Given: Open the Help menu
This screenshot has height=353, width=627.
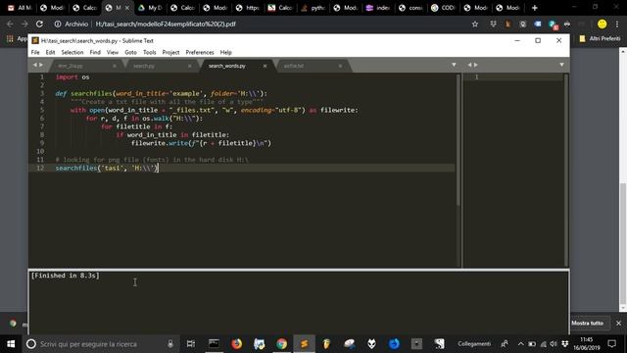Looking at the screenshot, I should point(225,52).
